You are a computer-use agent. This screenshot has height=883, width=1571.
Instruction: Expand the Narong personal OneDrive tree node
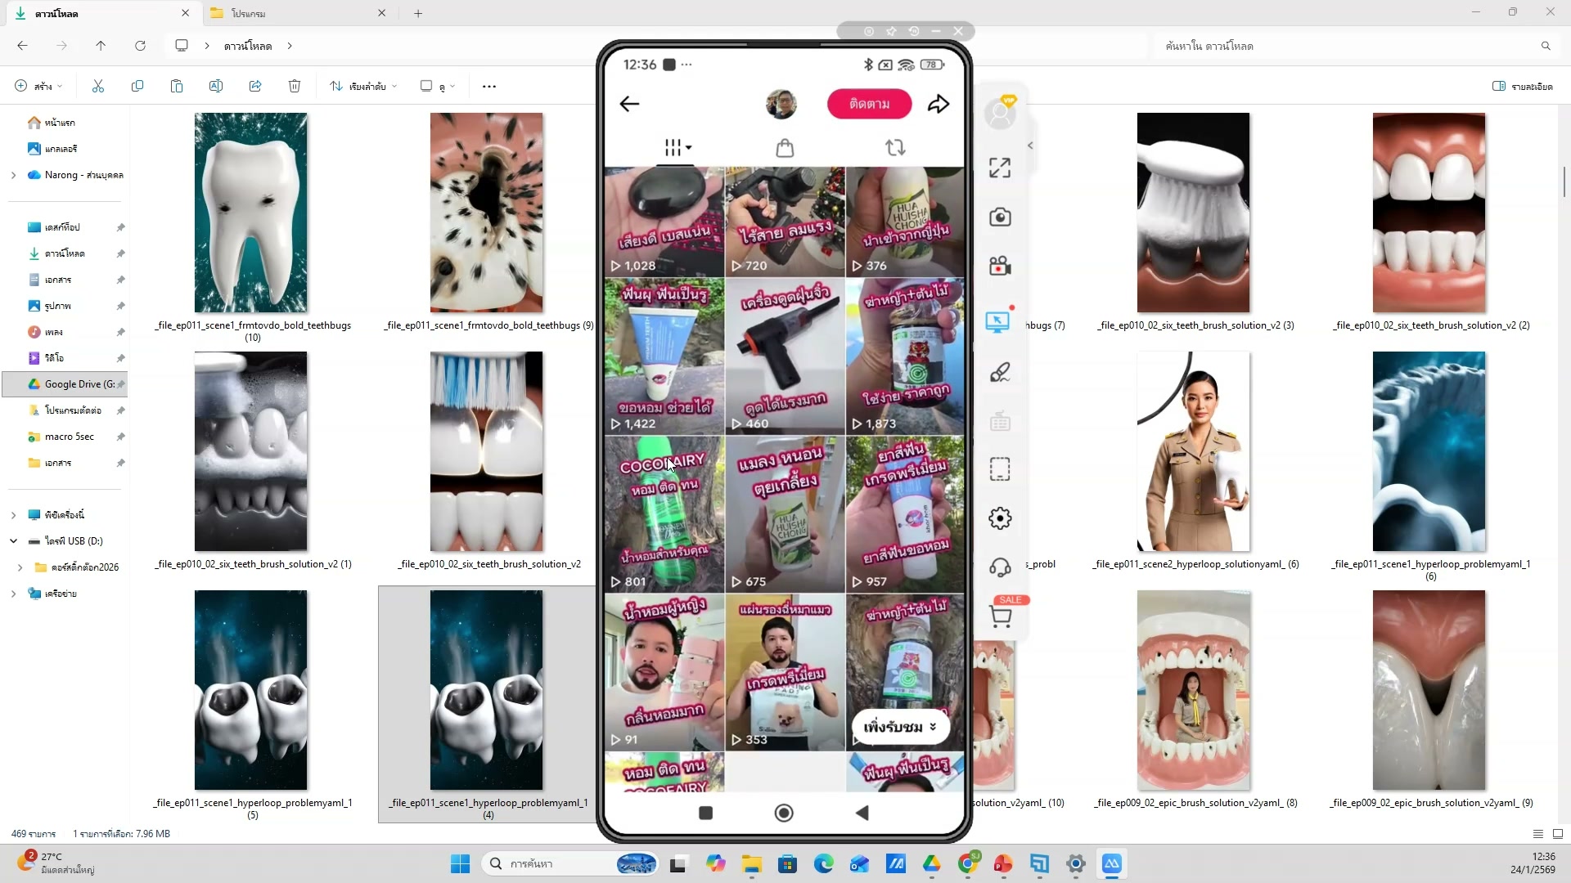(13, 175)
